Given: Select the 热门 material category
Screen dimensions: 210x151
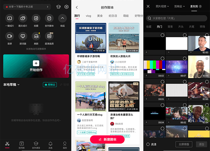Looking at the screenshot, I should 159,27.
